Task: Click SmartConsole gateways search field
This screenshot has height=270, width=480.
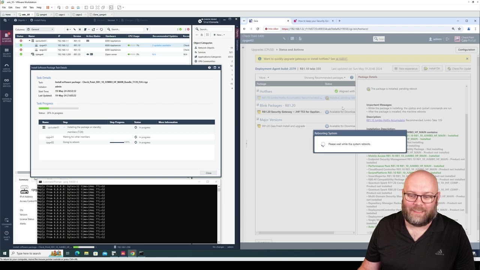Action: tap(126, 29)
